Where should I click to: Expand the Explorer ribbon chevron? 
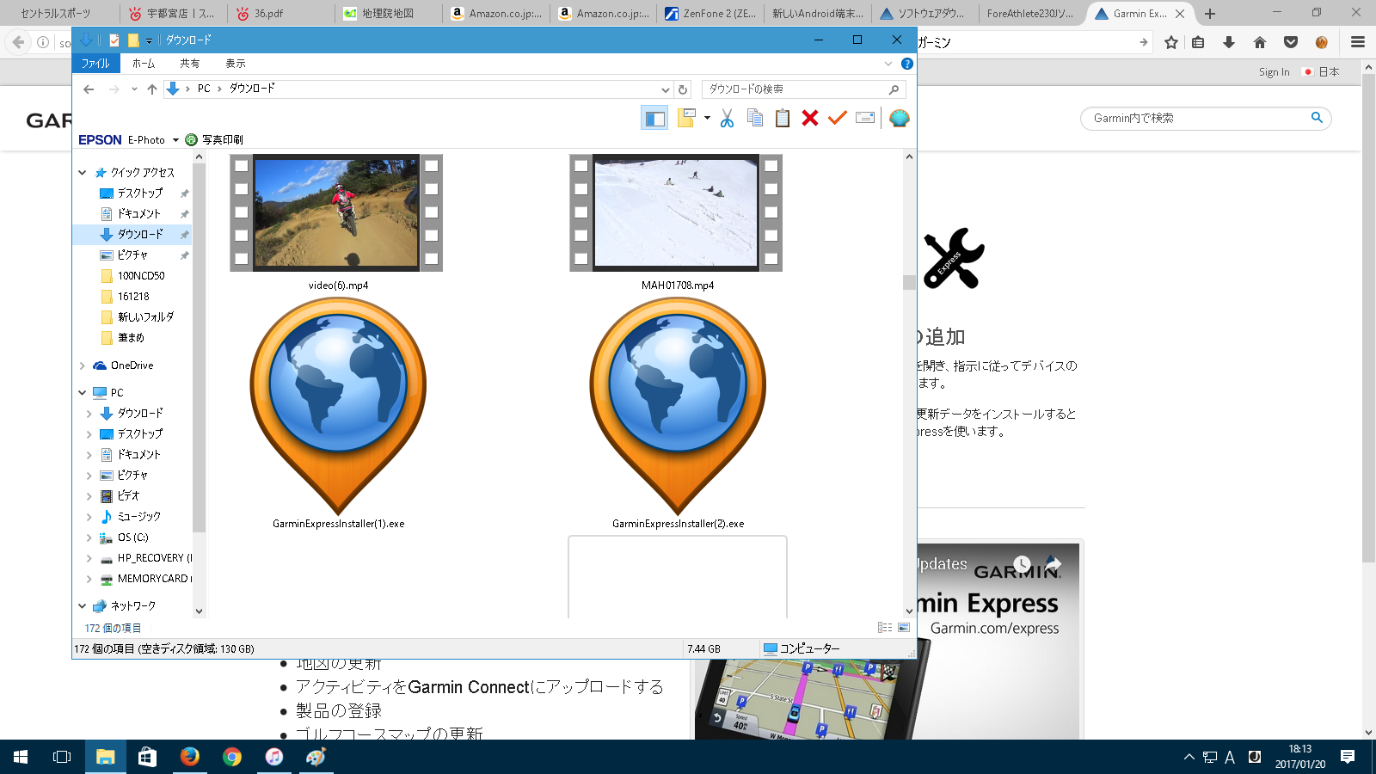click(888, 64)
